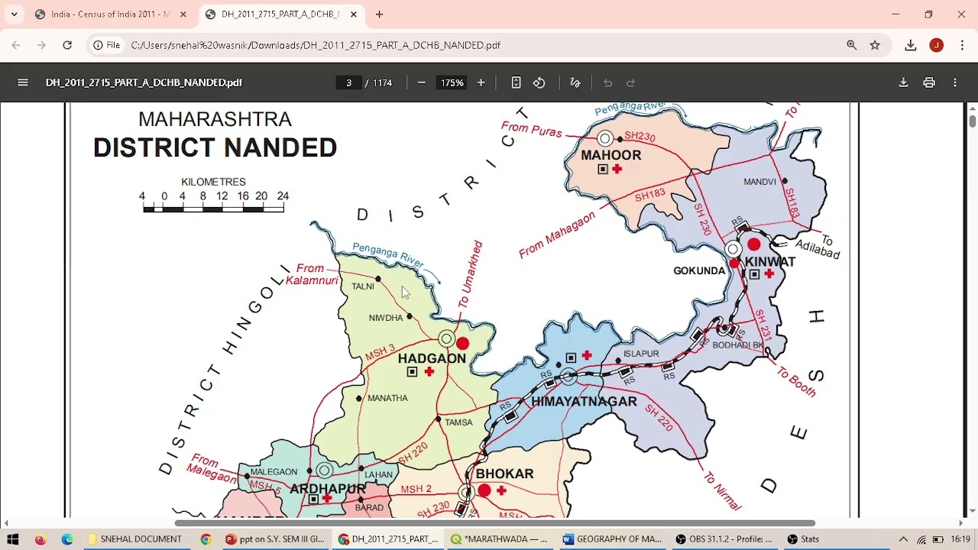Image resolution: width=978 pixels, height=550 pixels.
Task: Show hidden system tray icons
Action: click(903, 539)
